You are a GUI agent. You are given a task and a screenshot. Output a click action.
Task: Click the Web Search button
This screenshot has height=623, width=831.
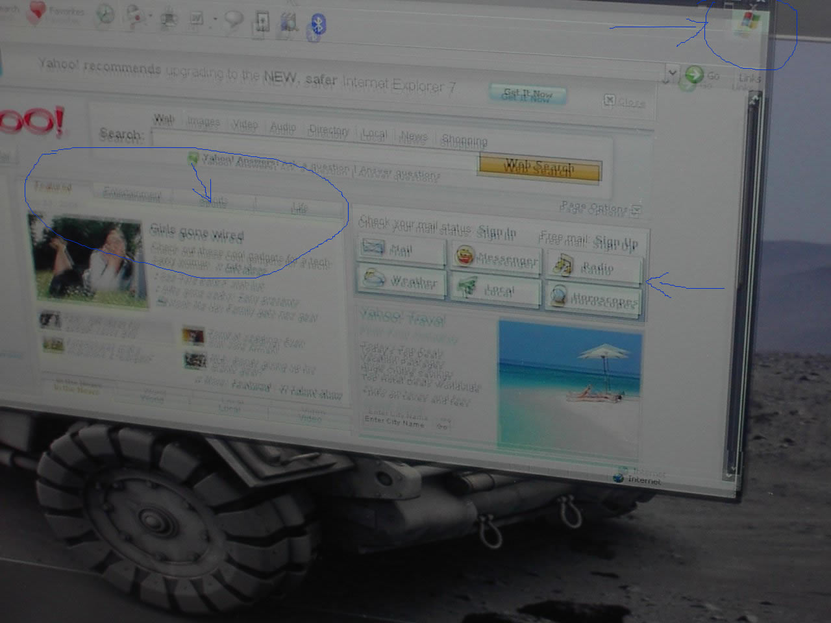point(540,168)
